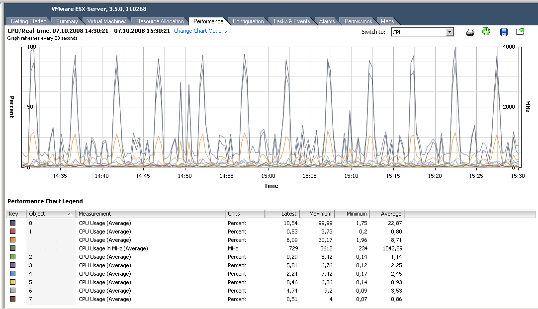The height and width of the screenshot is (309, 538).
Task: Pop out the chart into a new window
Action: (x=520, y=32)
